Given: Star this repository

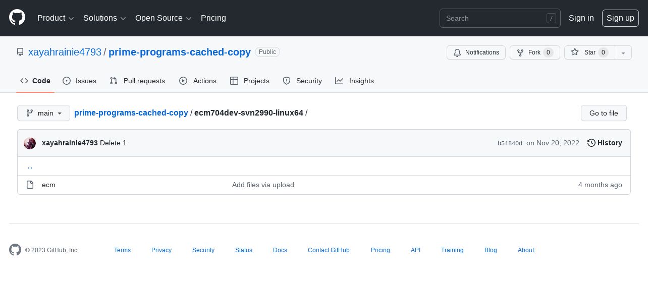Looking at the screenshot, I should click(x=589, y=52).
